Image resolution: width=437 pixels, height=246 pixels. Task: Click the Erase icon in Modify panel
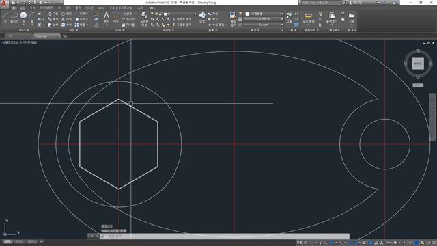(97, 14)
